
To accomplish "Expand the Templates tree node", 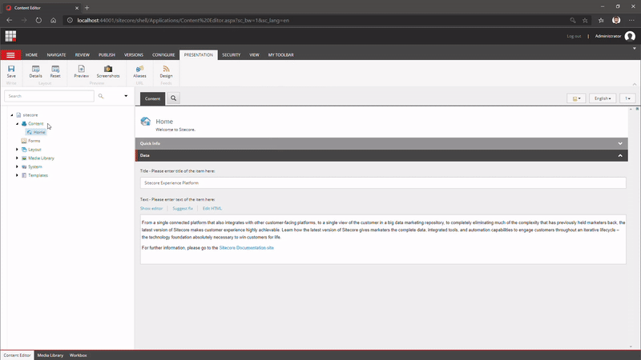I will (x=17, y=175).
